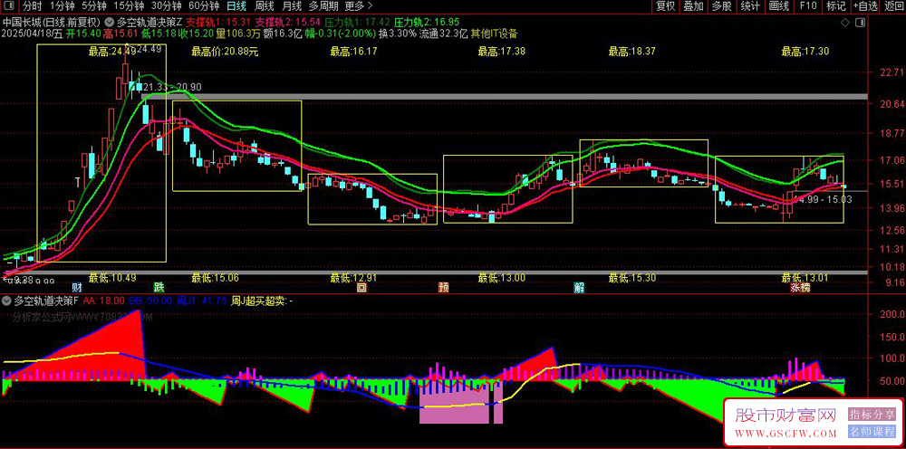
Task: Open the 预 event marker on the timeline
Action: [x=443, y=287]
